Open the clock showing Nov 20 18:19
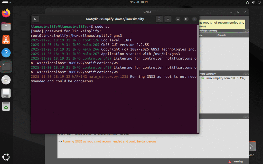Image resolution: width=263 pixels, height=164 pixels. pyautogui.click(x=138, y=2)
